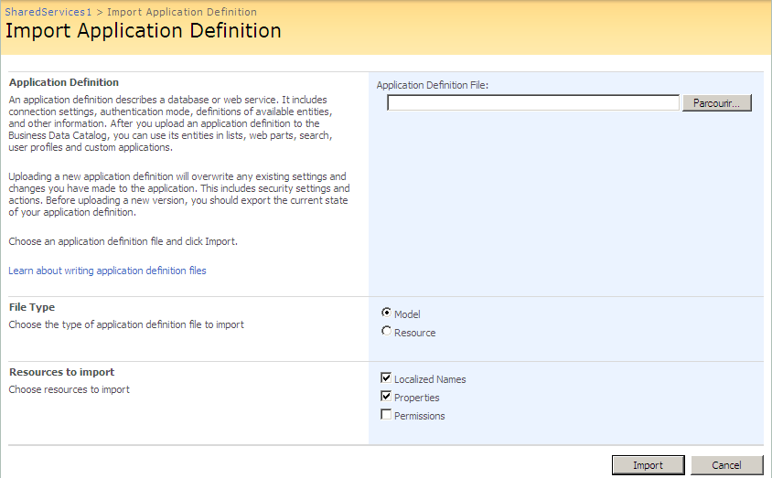The image size is (772, 478).
Task: Click the large Import Application Definition page title
Action: pyautogui.click(x=144, y=31)
